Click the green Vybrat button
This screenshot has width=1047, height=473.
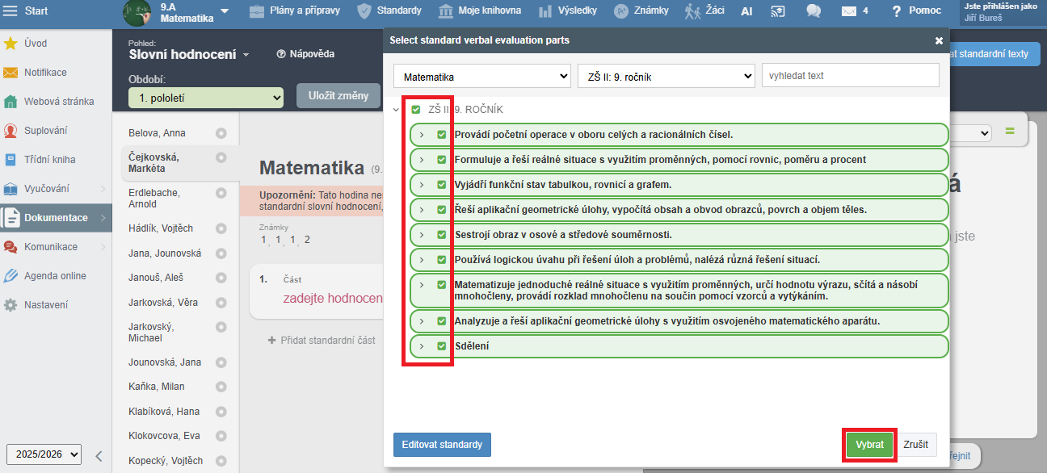[x=869, y=445]
